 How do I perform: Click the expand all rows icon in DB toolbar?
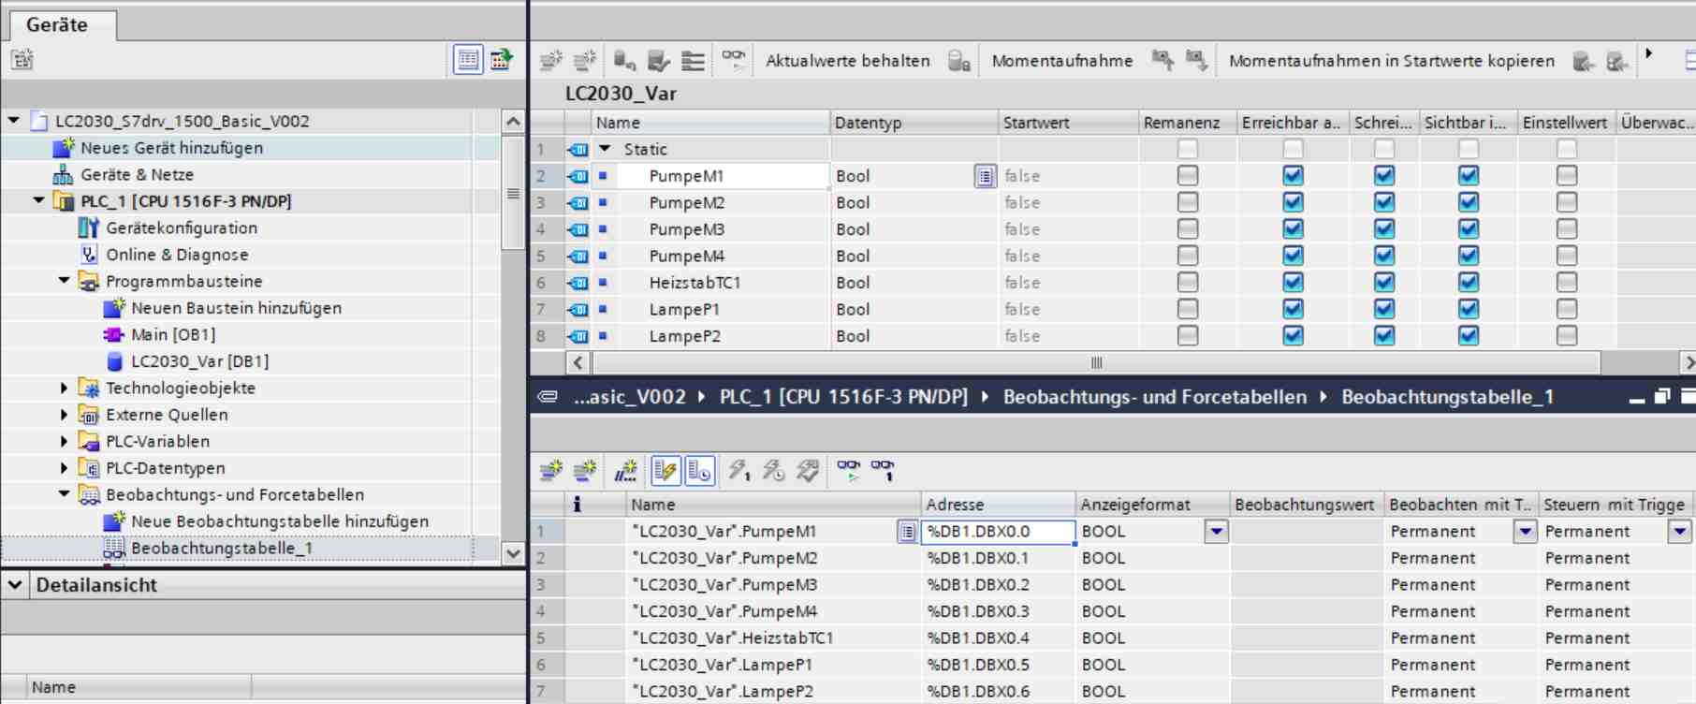pyautogui.click(x=693, y=61)
